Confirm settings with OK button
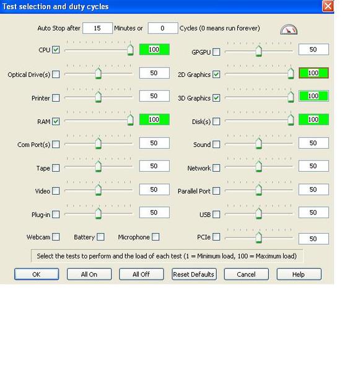Screen dimensions: 345x372 [37, 274]
